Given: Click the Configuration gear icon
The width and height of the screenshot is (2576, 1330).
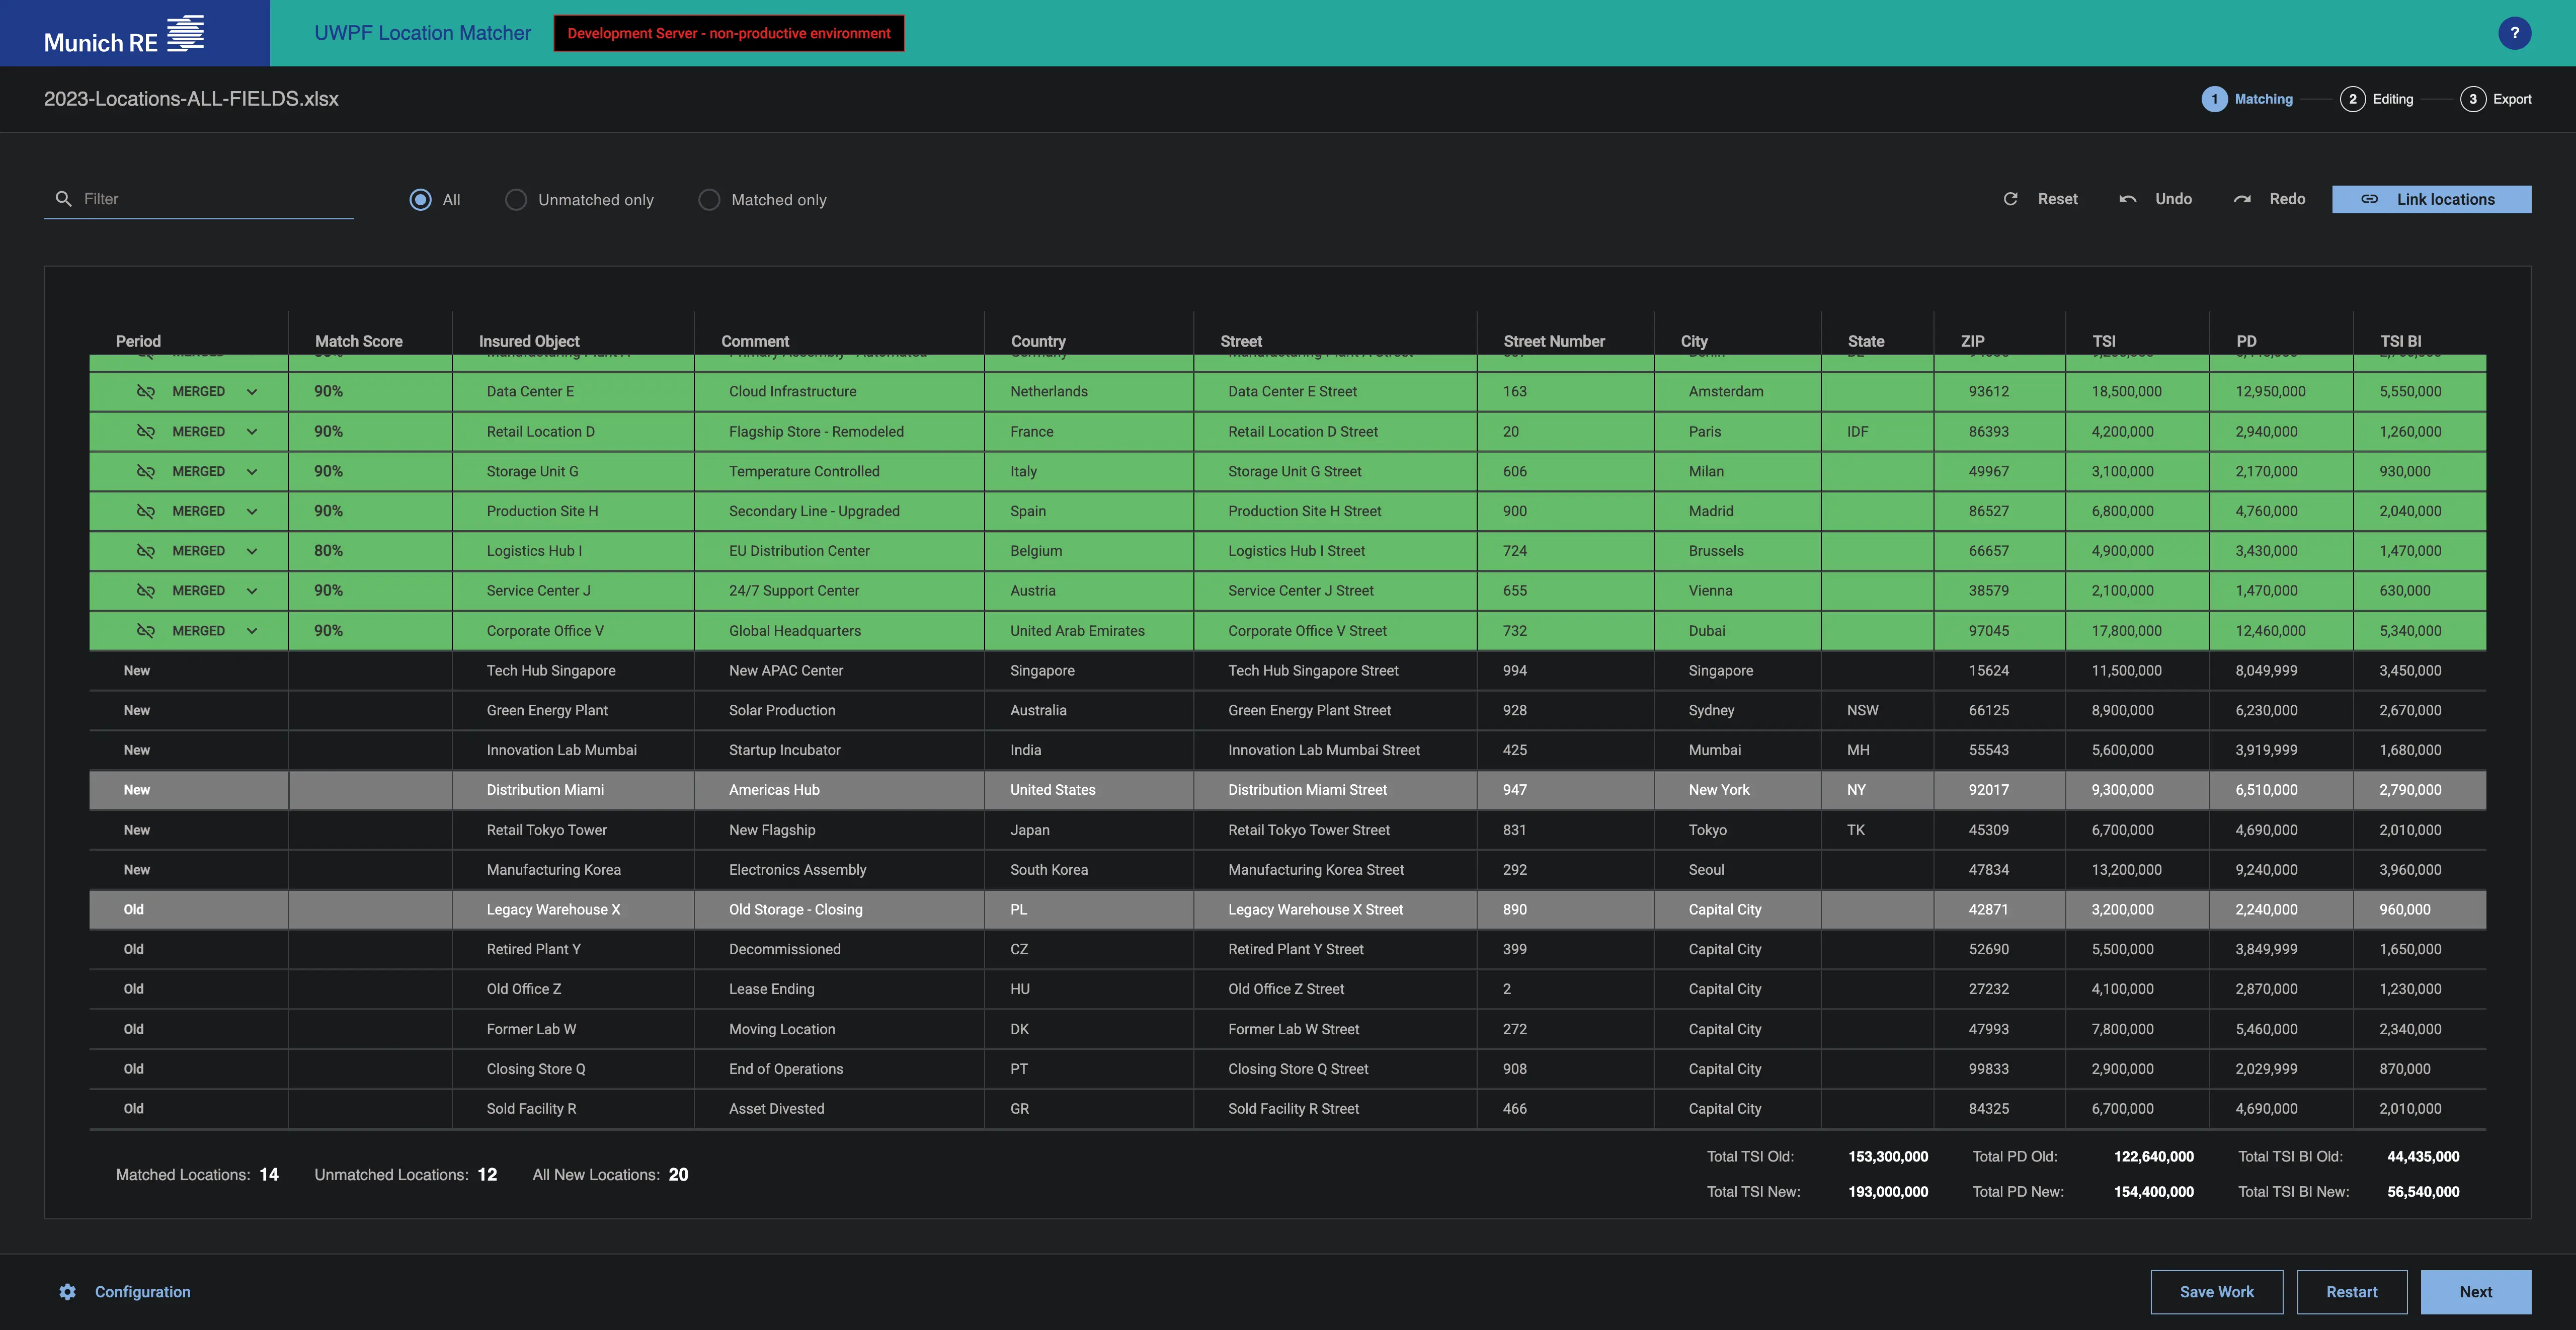Looking at the screenshot, I should [67, 1291].
